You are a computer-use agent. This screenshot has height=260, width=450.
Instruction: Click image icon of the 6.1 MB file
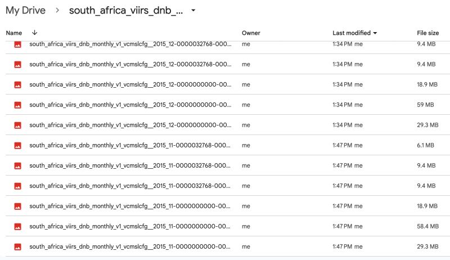click(18, 146)
